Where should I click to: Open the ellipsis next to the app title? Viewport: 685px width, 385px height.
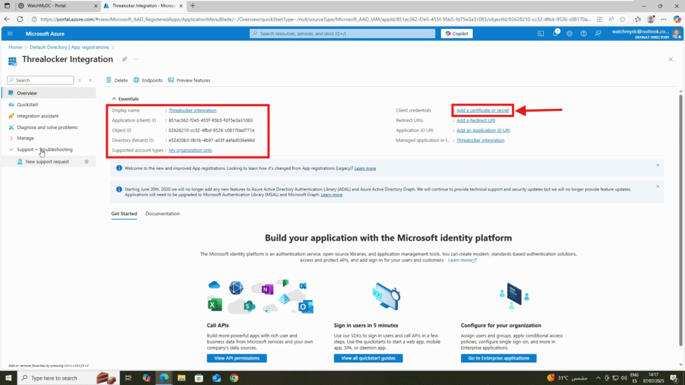136,59
